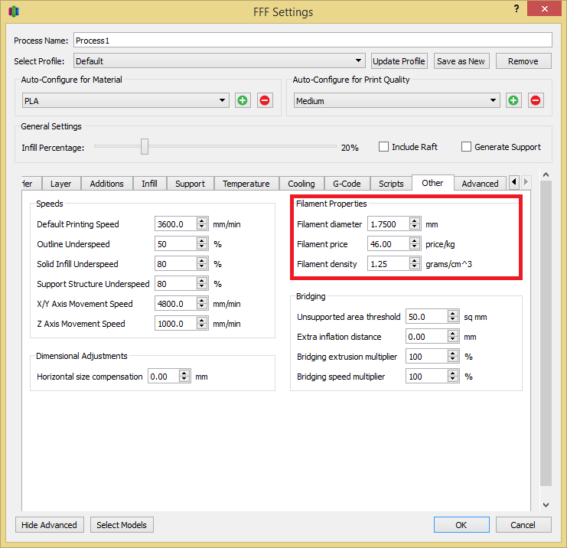Click the Cancel button
The height and width of the screenshot is (548, 567).
click(523, 524)
